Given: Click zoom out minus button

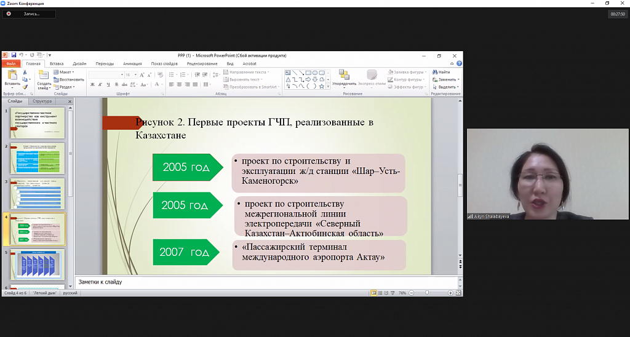Looking at the screenshot, I should (x=412, y=293).
